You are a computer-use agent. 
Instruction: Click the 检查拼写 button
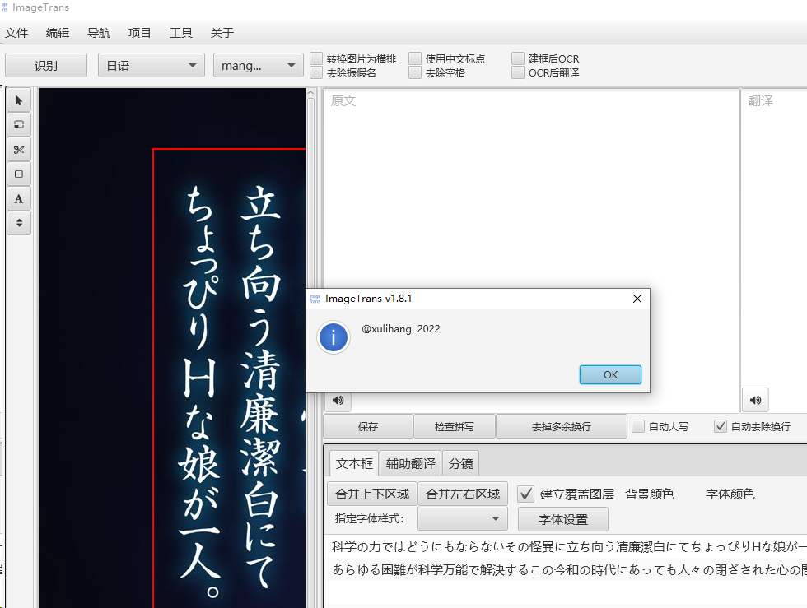coord(455,426)
